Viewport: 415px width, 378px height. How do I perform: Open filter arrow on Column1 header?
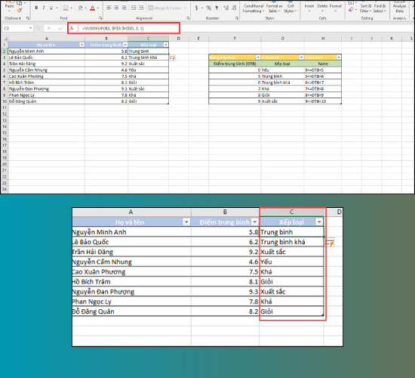[x=302, y=57]
